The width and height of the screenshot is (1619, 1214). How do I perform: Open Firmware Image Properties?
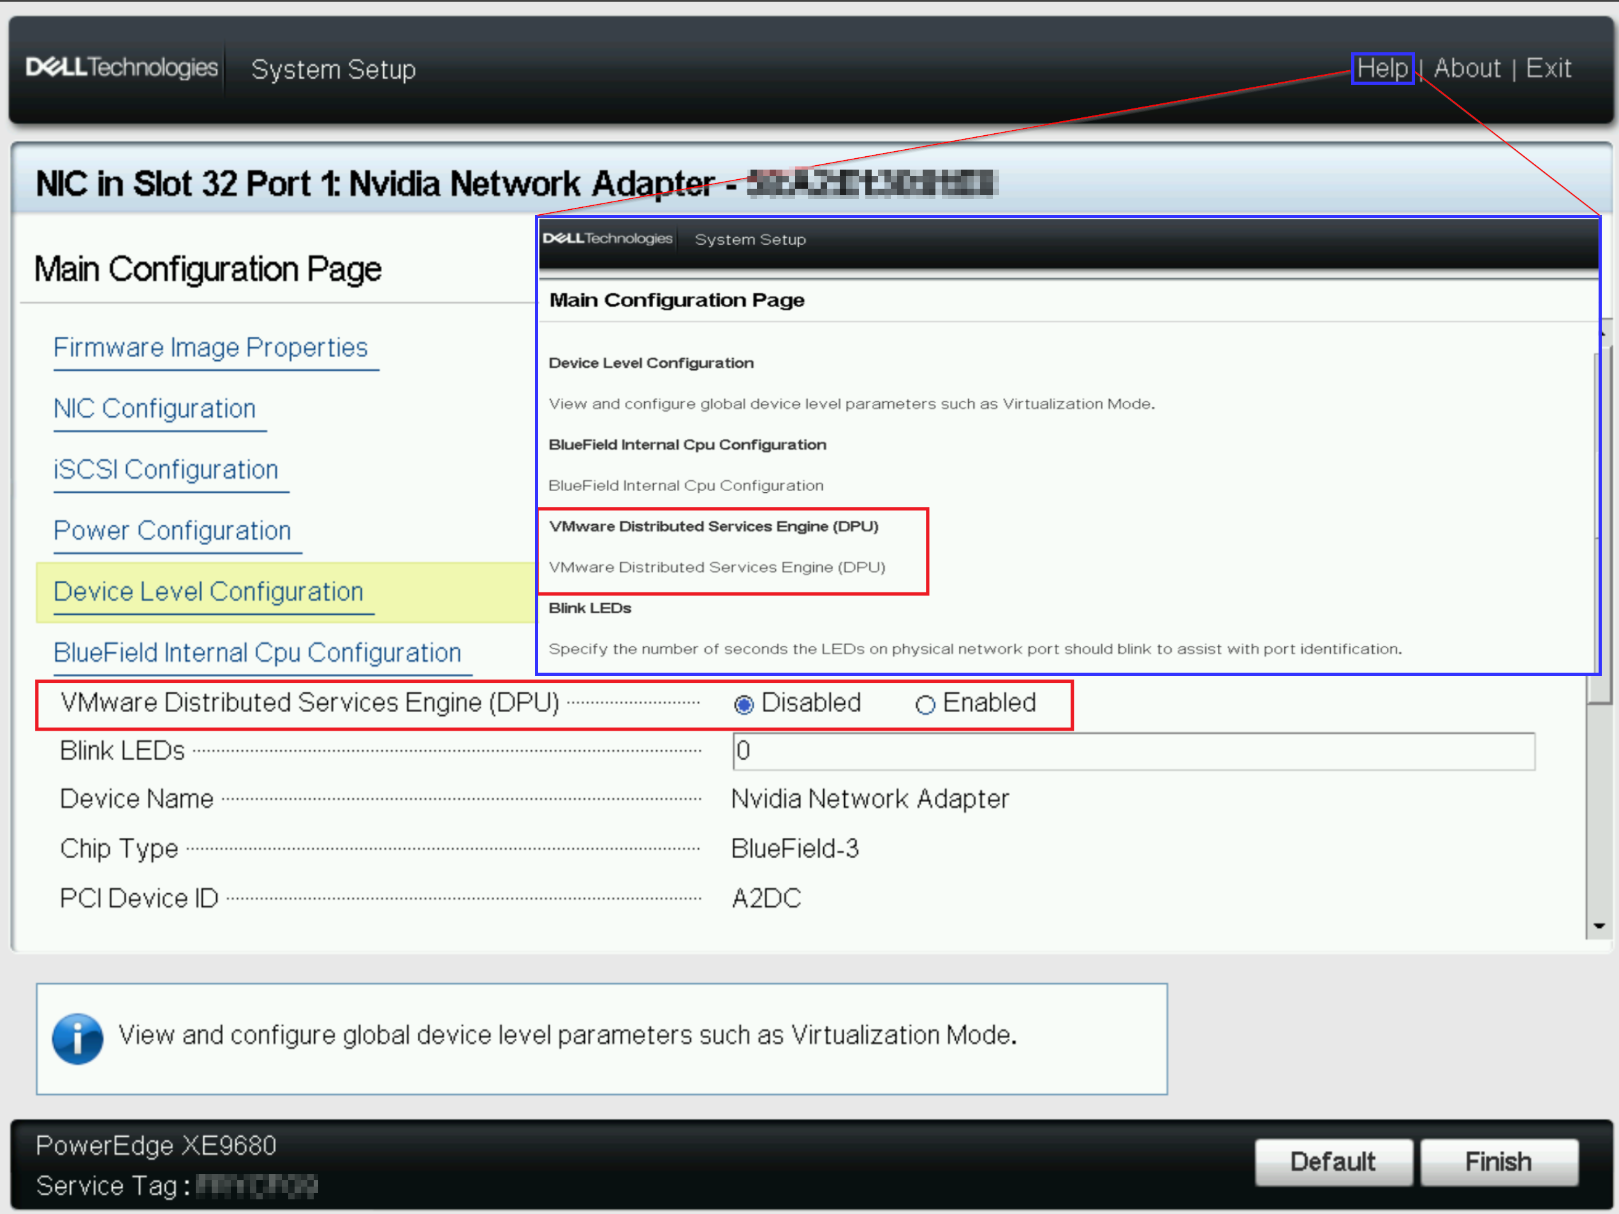coord(211,347)
